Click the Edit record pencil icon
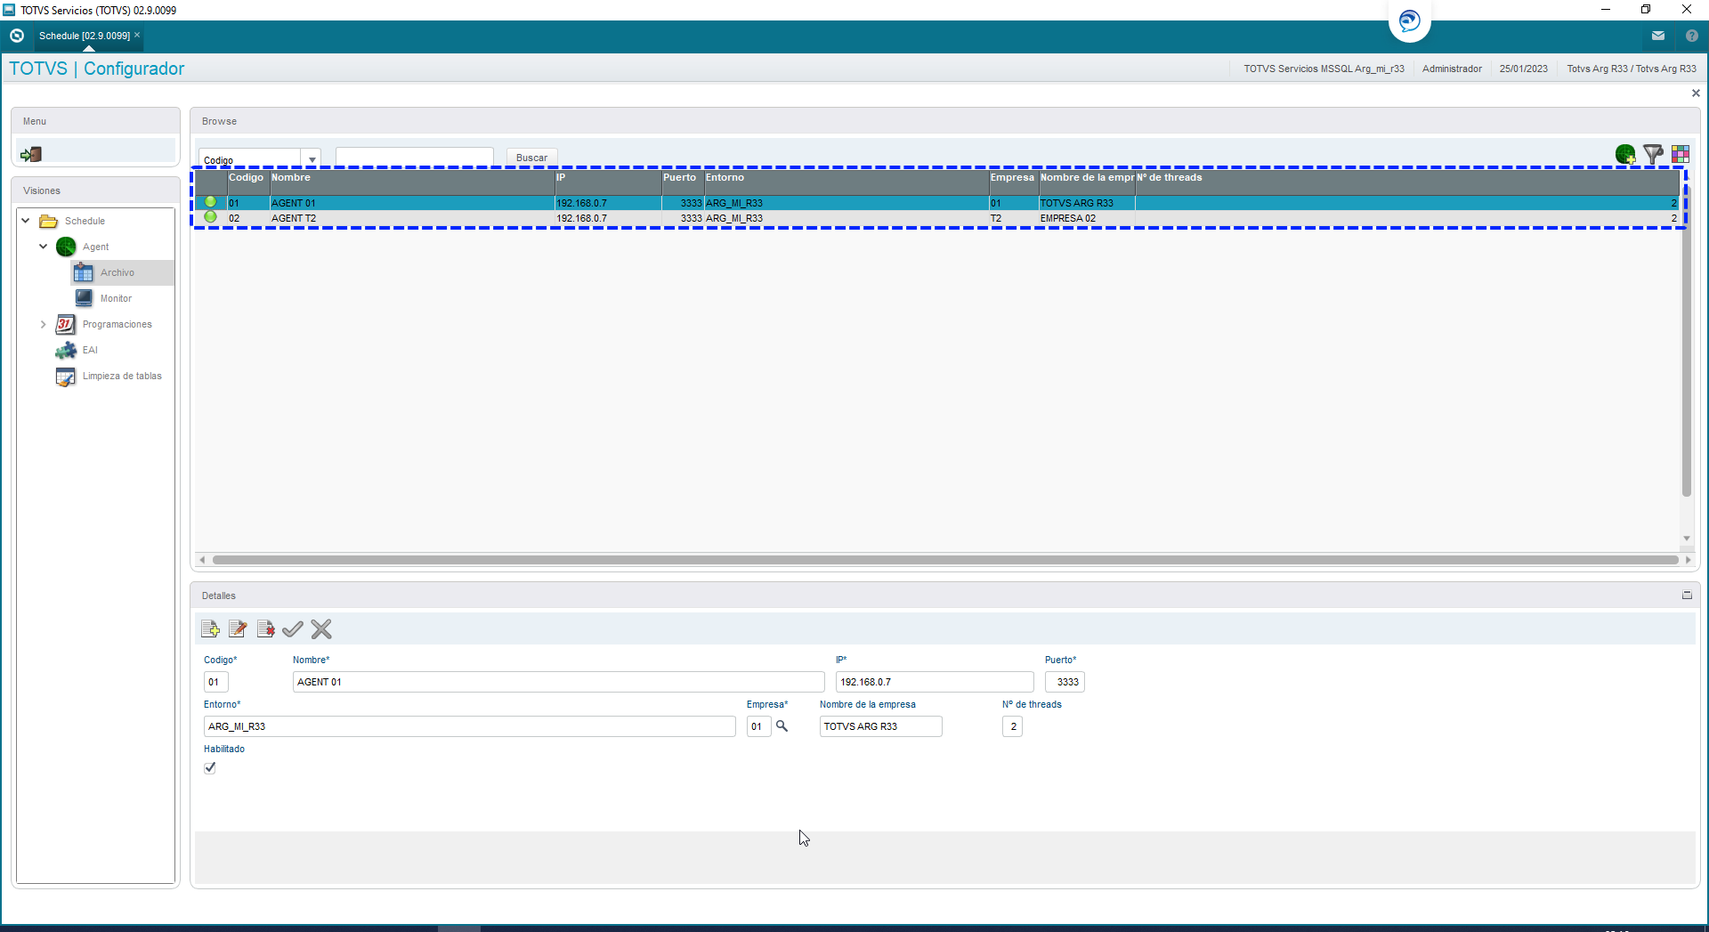 click(238, 629)
